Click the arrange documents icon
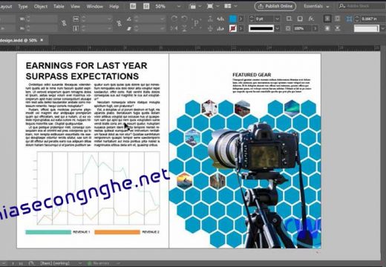 click(228, 6)
